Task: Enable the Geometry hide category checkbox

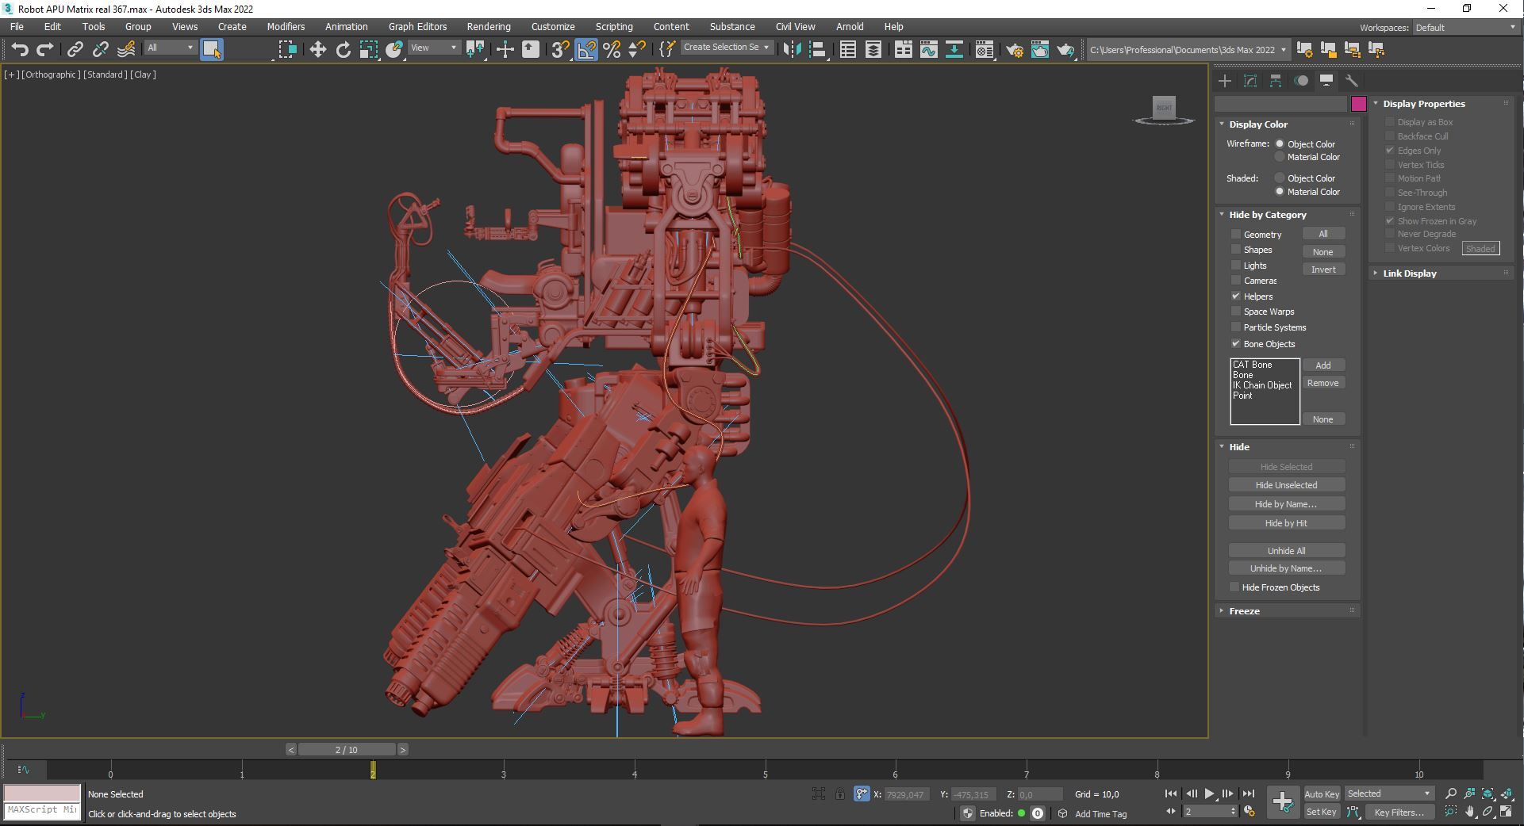Action: point(1235,235)
